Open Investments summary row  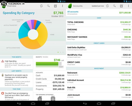(x=50, y=86)
